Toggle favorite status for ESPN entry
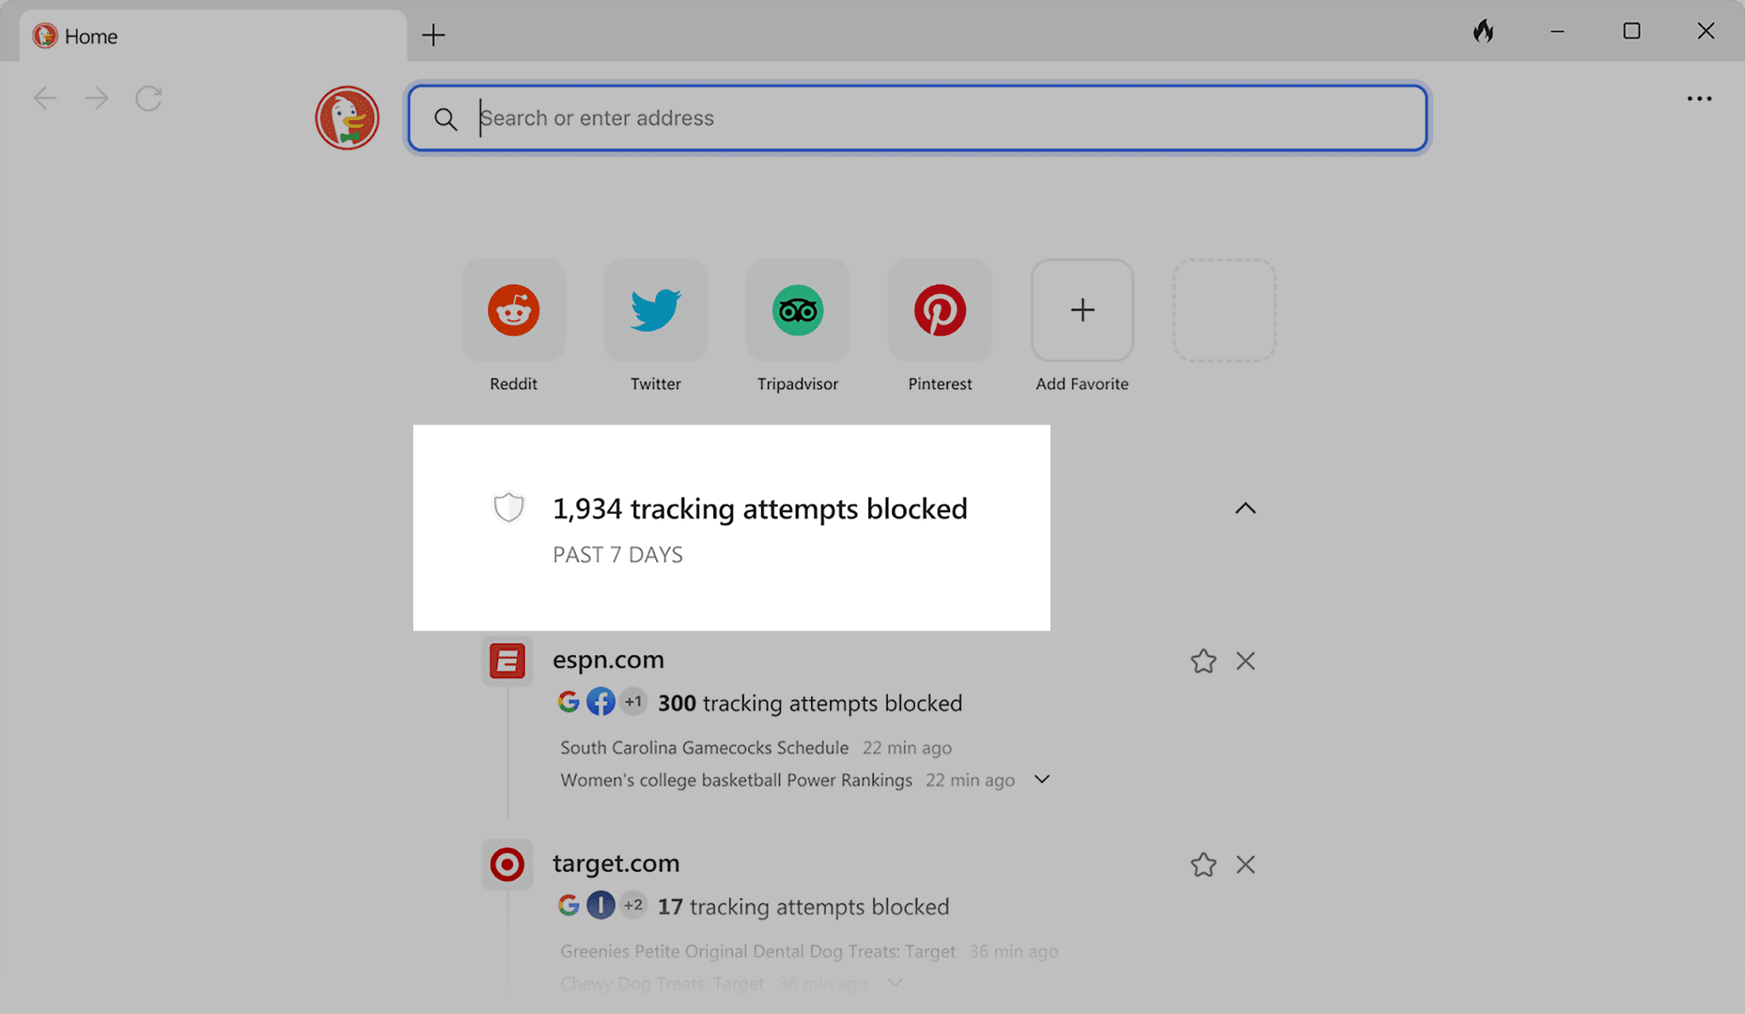The width and height of the screenshot is (1745, 1014). (x=1203, y=660)
